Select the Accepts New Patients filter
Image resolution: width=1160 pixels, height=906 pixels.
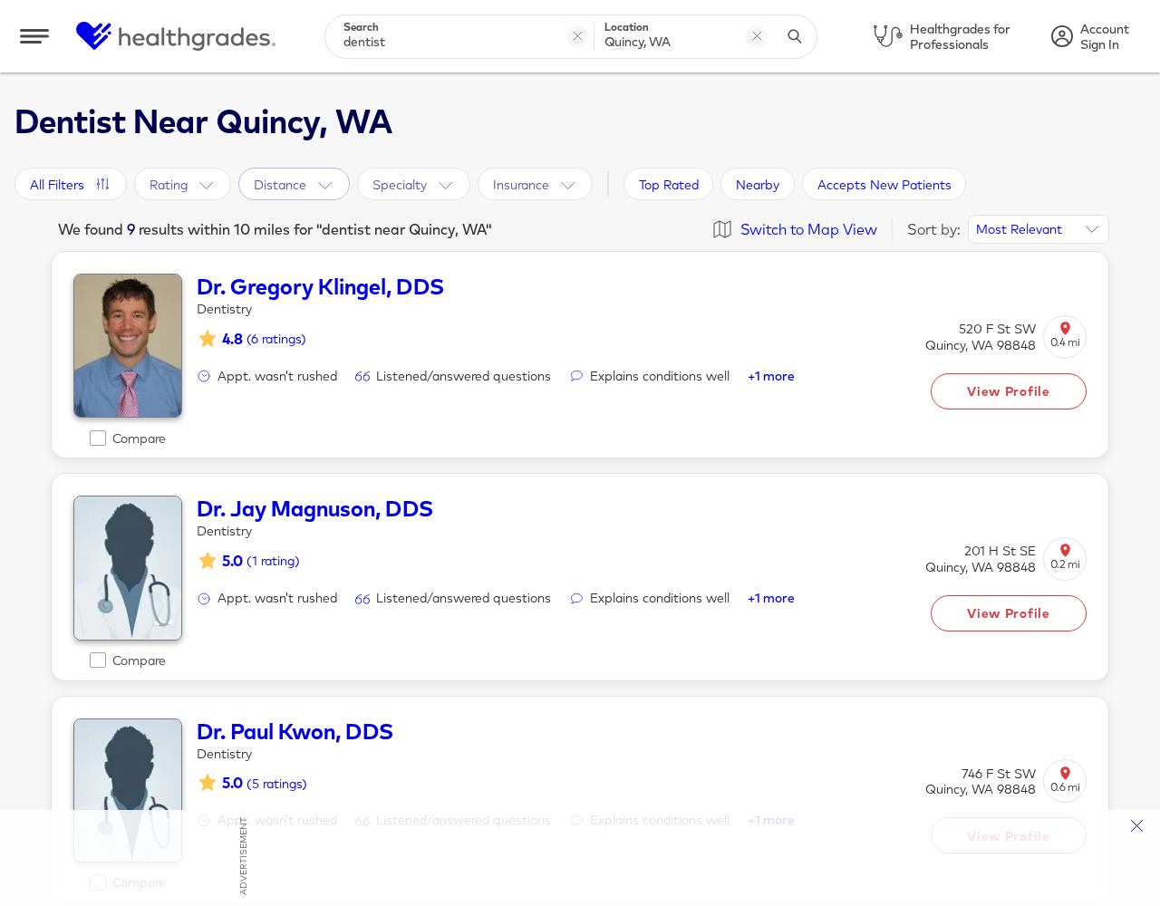coord(884,184)
